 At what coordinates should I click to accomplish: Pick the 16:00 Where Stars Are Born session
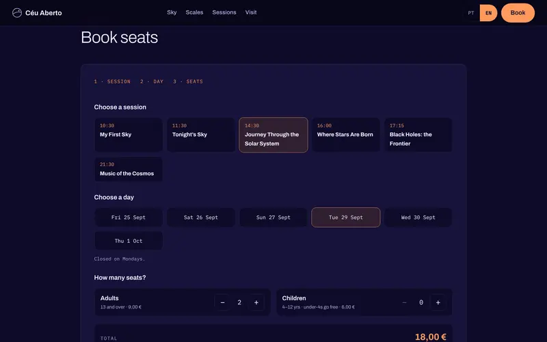[346, 135]
